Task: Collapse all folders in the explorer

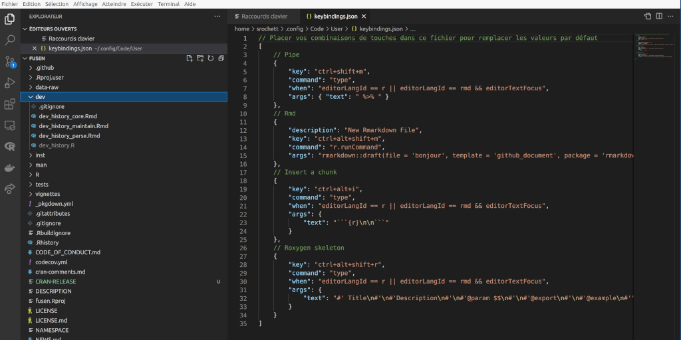Action: click(221, 58)
